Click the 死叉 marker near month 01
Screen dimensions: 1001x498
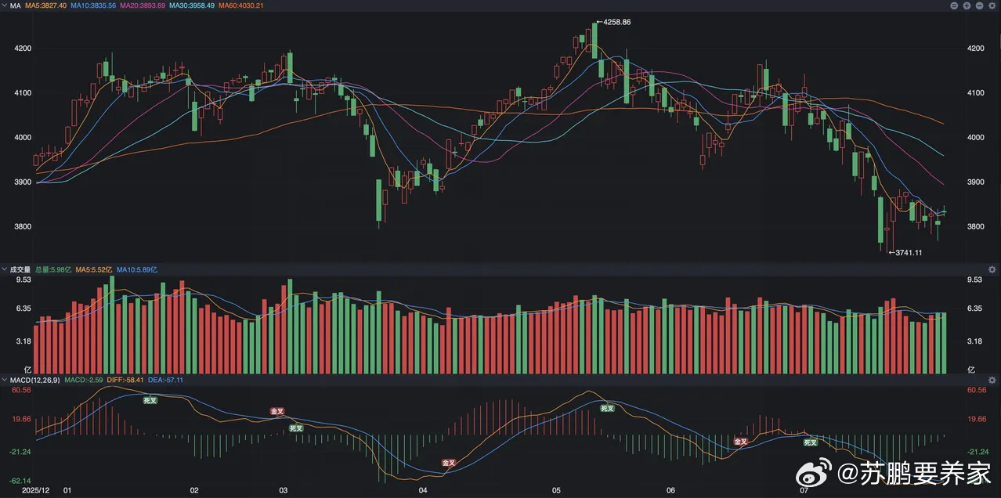pyautogui.click(x=150, y=400)
